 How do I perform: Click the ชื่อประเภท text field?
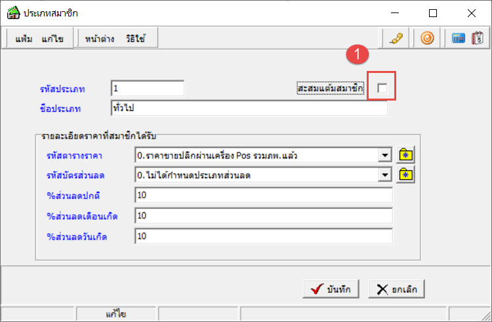249,107
